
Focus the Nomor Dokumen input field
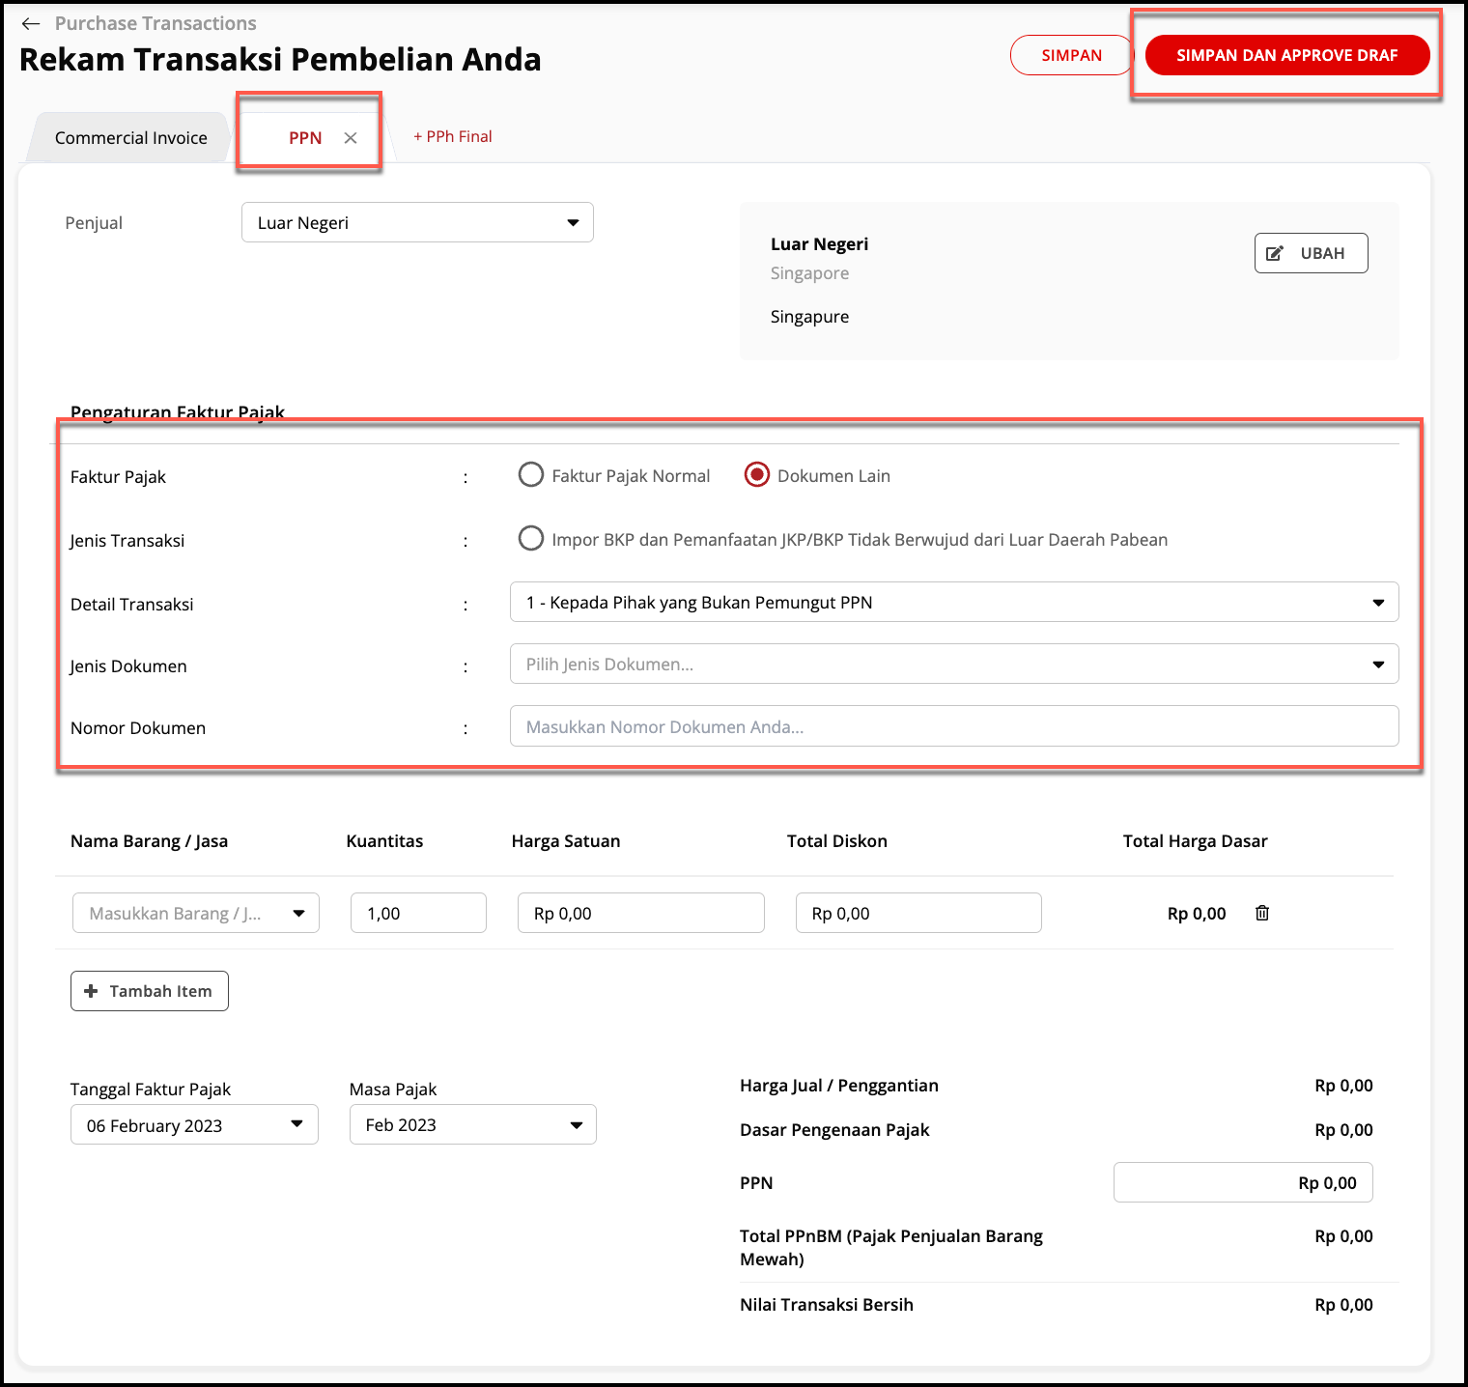954,726
